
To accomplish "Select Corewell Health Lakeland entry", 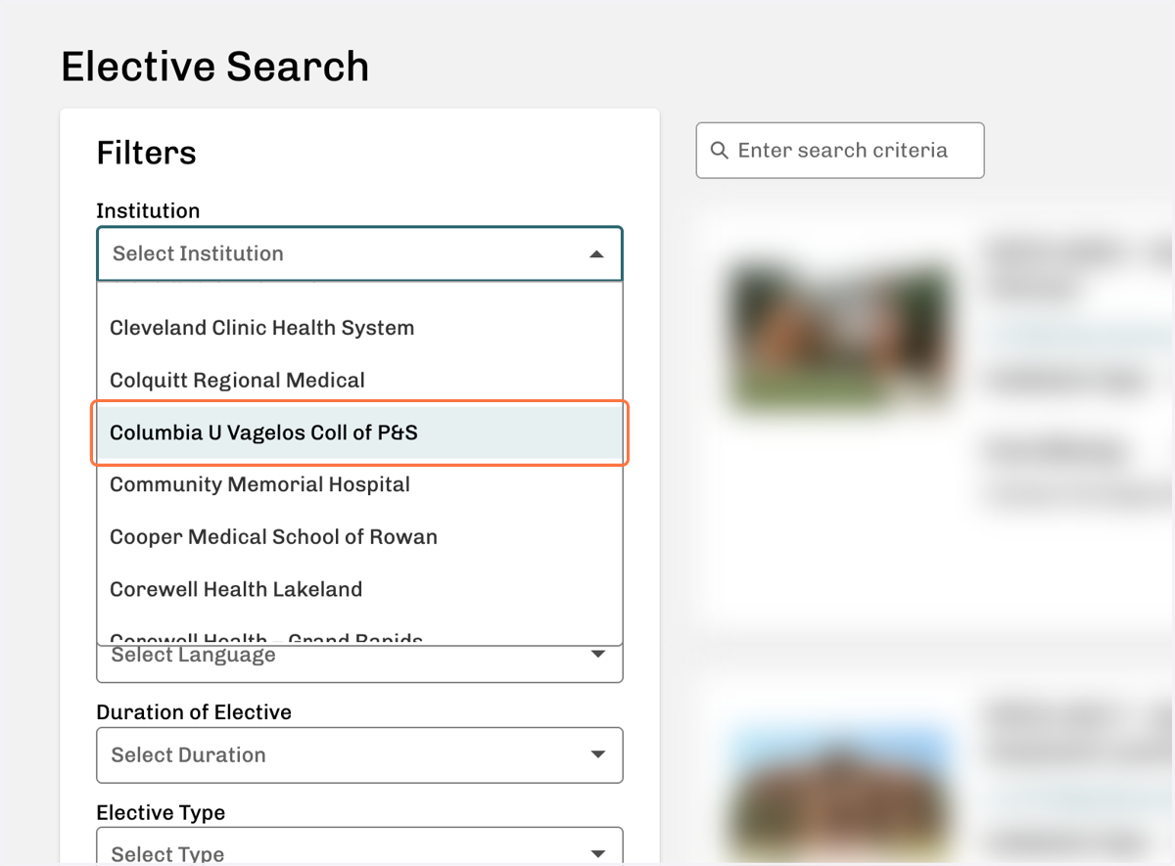I will point(359,589).
